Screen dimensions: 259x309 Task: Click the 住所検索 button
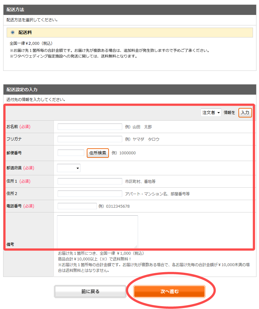pyautogui.click(x=98, y=153)
